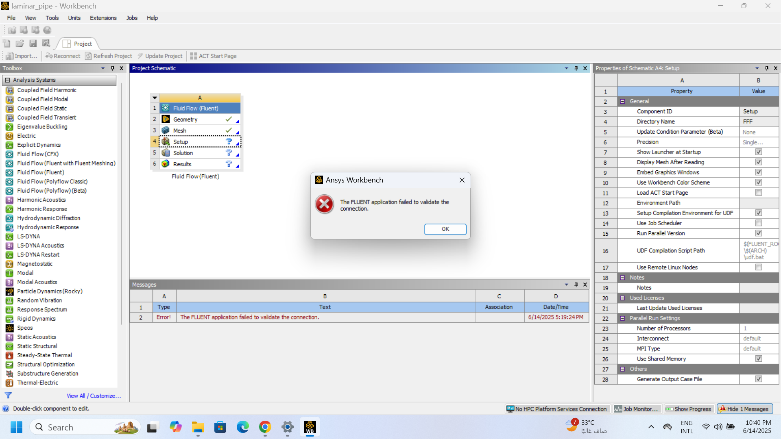The image size is (781, 439).
Task: Select the Mesh cell icon in schematic
Action: click(166, 130)
